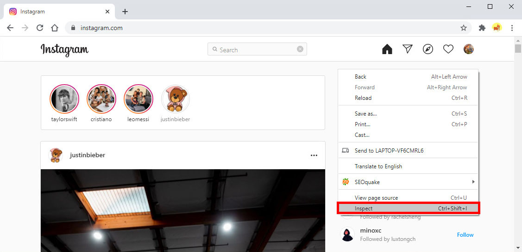Clear the Instagram search field
The width and height of the screenshot is (522, 252).
pos(300,49)
